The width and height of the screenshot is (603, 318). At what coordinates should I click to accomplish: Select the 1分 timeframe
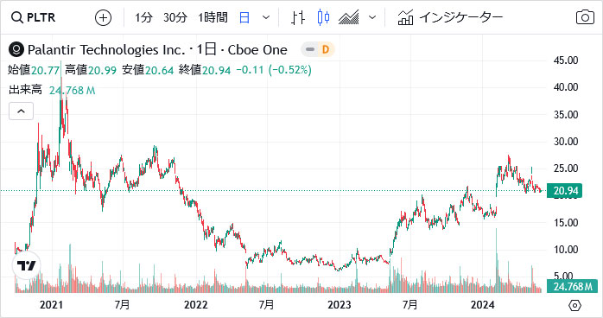[143, 17]
